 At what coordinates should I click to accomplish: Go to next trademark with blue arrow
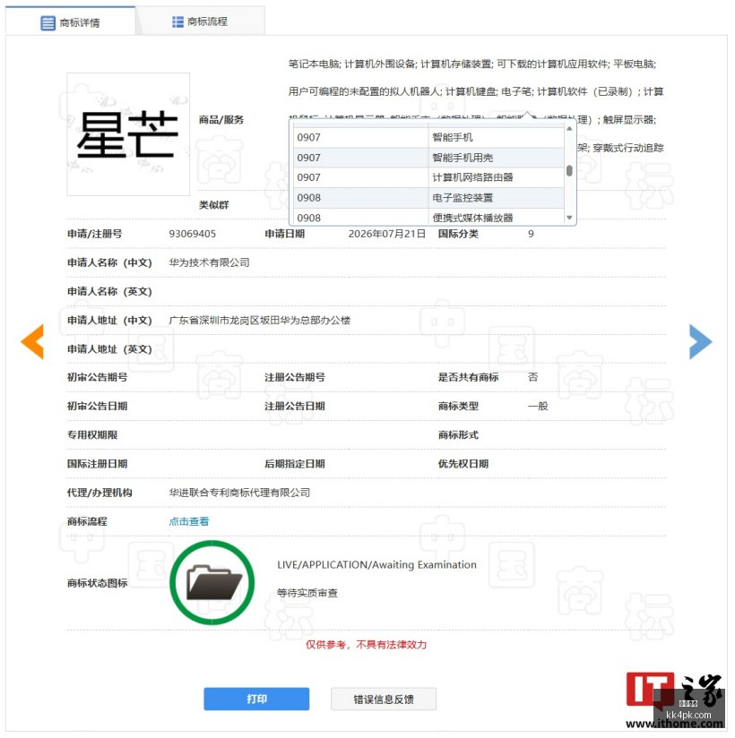point(700,342)
